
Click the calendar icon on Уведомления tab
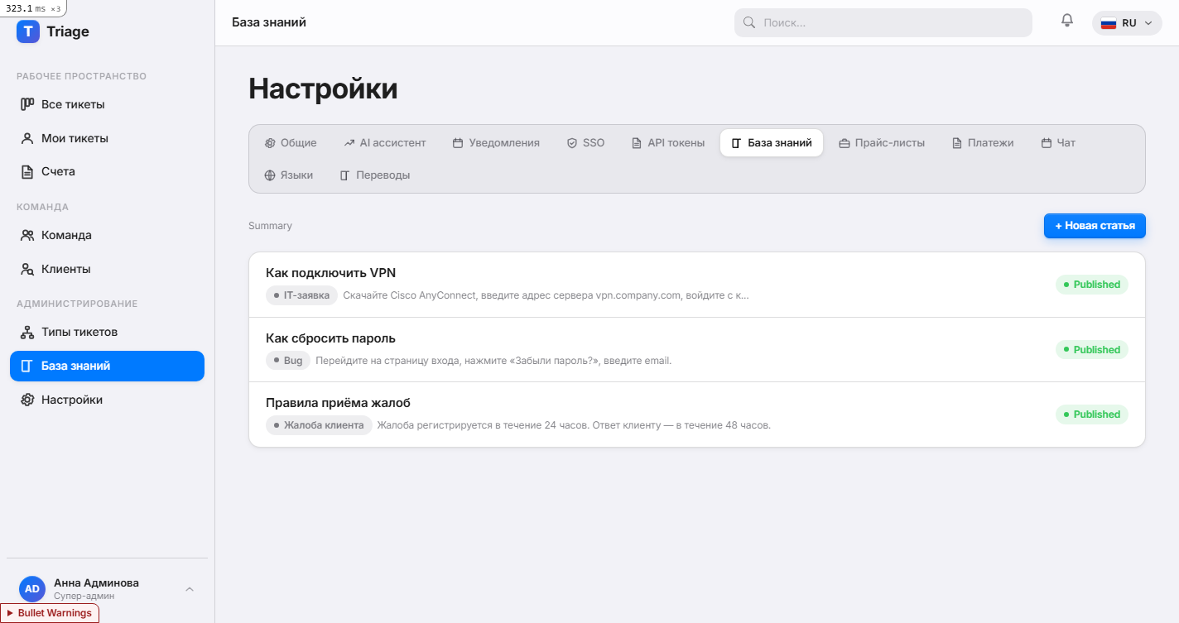pyautogui.click(x=458, y=143)
